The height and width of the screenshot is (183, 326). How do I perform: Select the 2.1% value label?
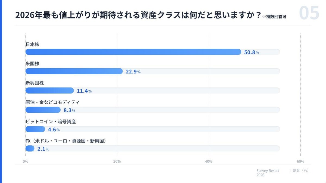43,149
